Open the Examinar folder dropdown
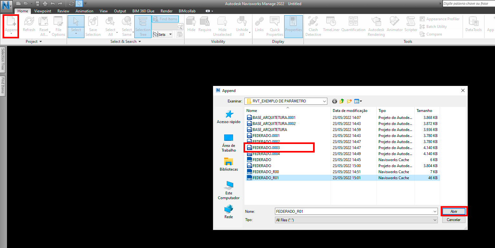The width and height of the screenshot is (495, 248). click(324, 101)
